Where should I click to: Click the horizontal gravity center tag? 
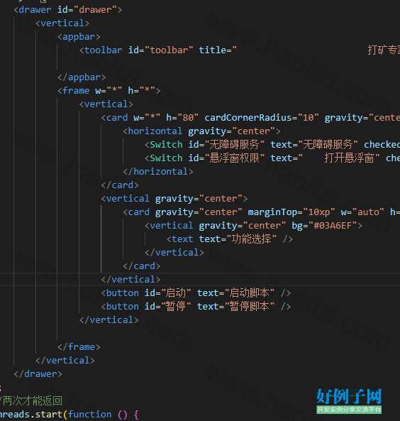coord(201,131)
